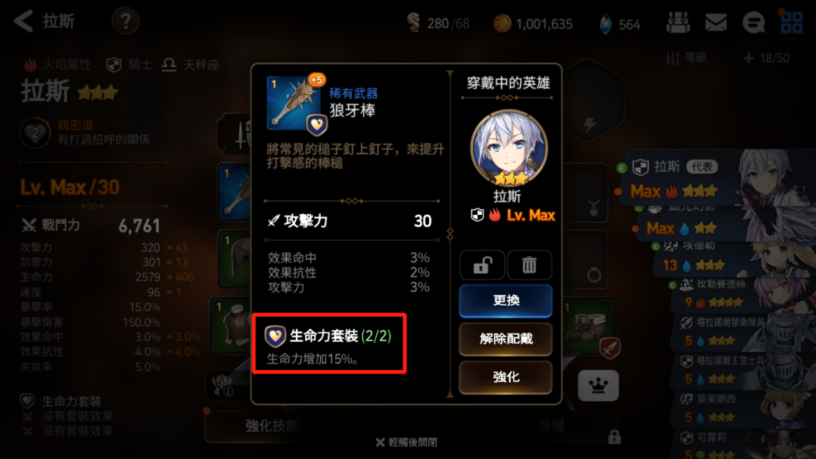Tap the blue crystal currency icon

[605, 24]
